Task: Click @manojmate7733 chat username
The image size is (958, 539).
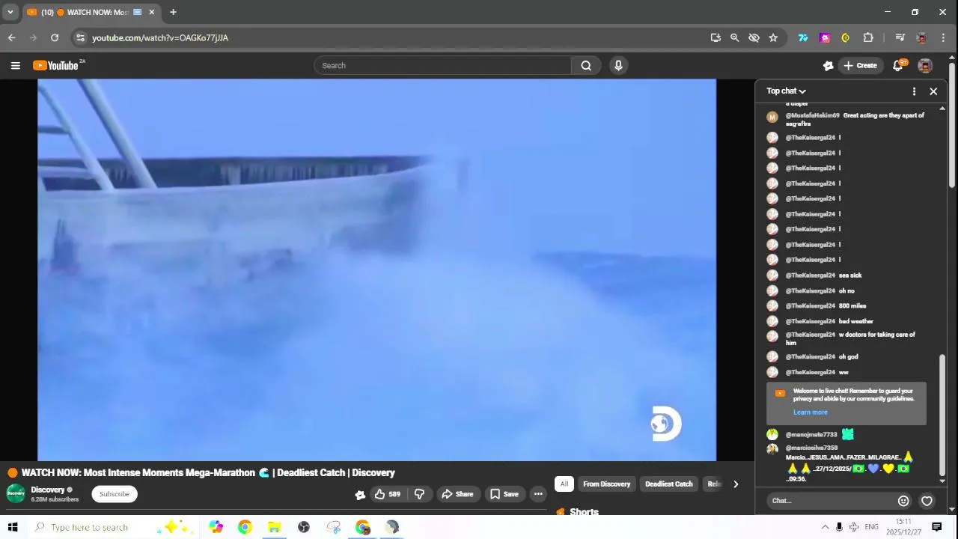Action: (x=811, y=435)
